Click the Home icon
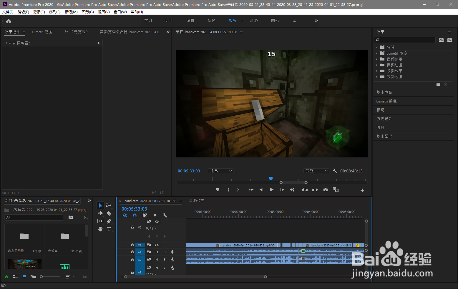This screenshot has width=458, height=289. (9, 21)
